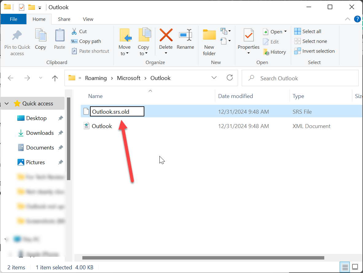Click the horizontal scrollbar
The height and width of the screenshot is (273, 363).
[x=203, y=258]
